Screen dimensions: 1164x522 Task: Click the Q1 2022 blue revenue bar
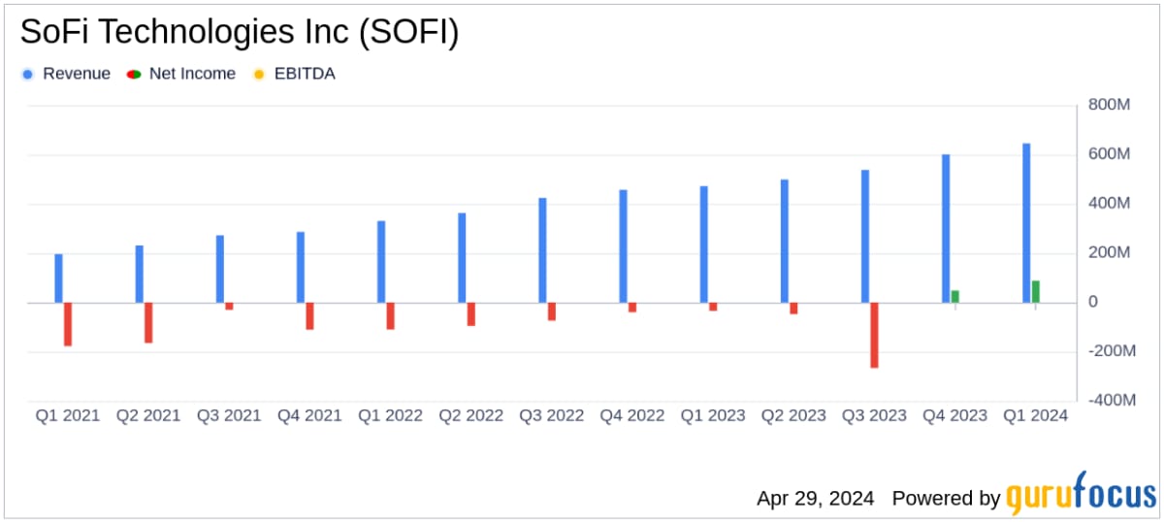(381, 262)
